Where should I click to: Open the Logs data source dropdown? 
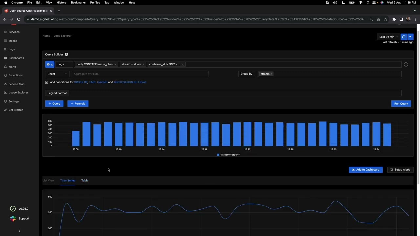[x=64, y=64]
